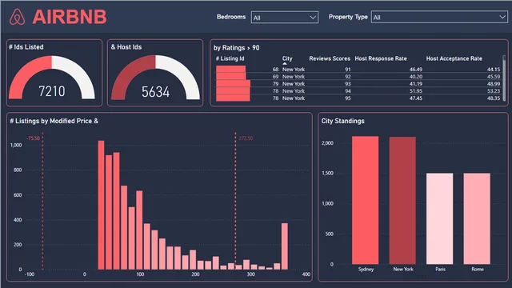Click the Property Type slicer label
The image size is (512, 288).
348,17
